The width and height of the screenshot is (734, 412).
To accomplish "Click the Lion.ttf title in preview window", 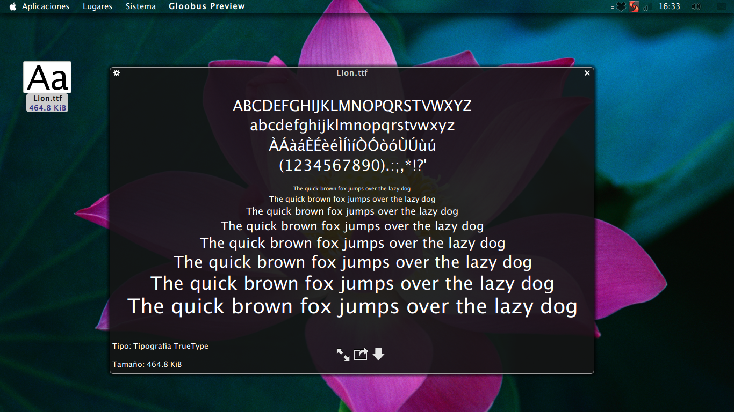I will click(x=352, y=73).
